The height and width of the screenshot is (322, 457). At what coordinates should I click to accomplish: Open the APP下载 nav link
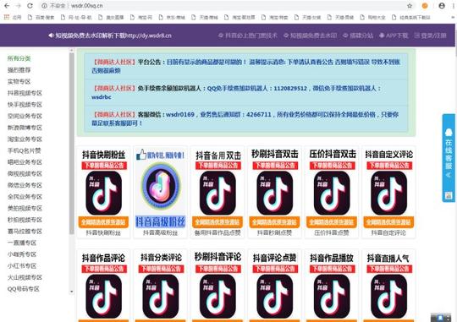click(394, 35)
